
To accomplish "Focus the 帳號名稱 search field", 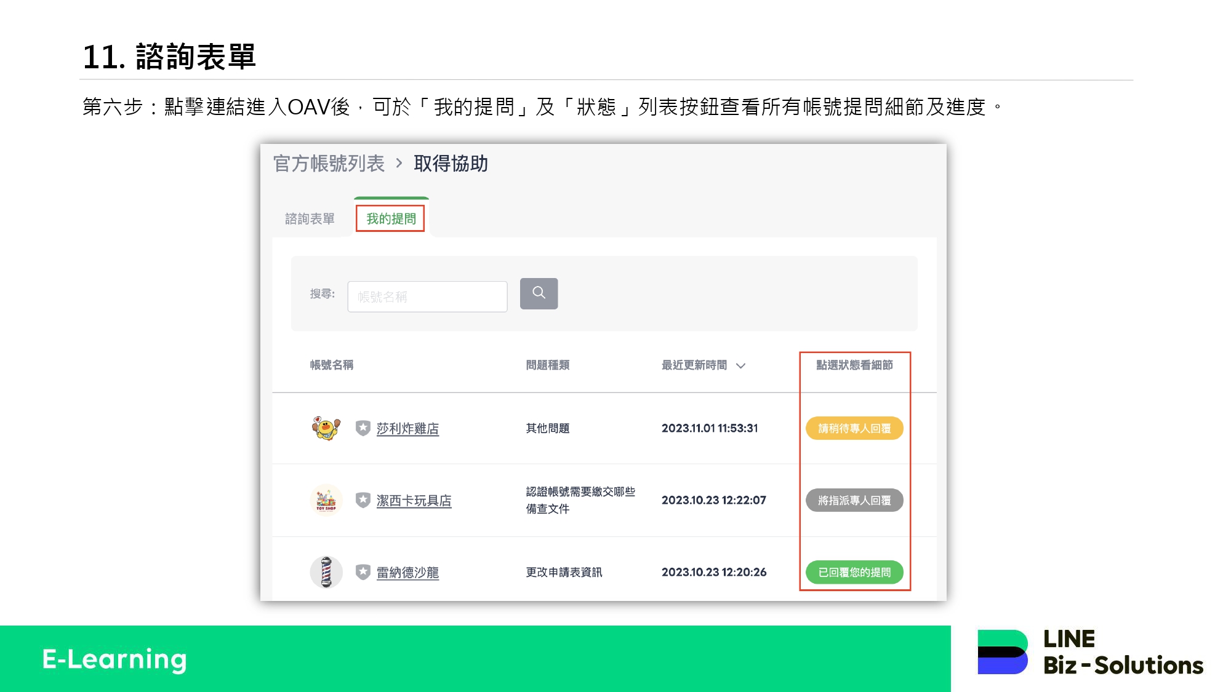I will tap(427, 296).
